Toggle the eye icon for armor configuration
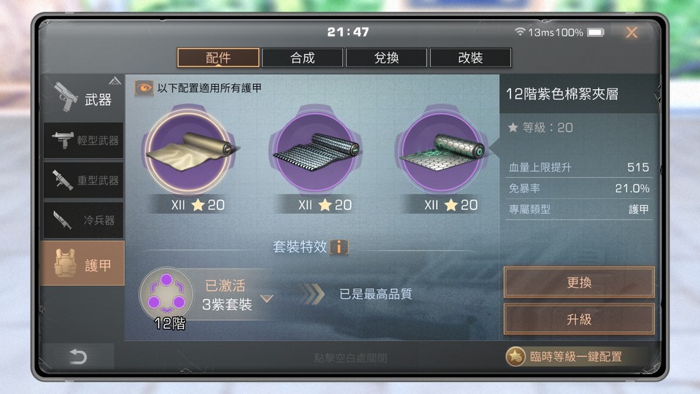The height and width of the screenshot is (394, 700). coord(144,88)
